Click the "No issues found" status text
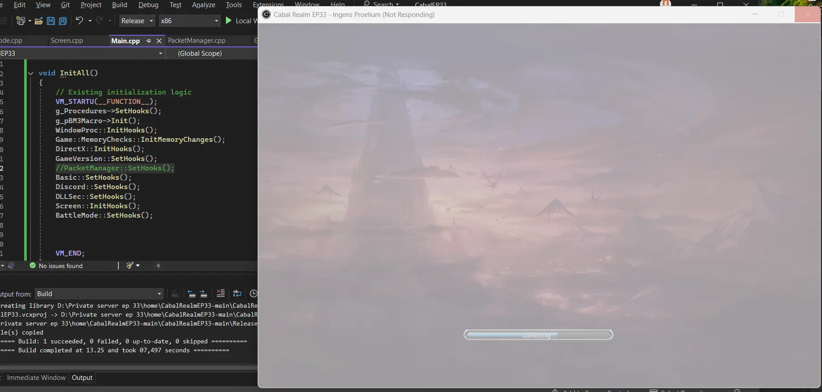 pos(61,266)
